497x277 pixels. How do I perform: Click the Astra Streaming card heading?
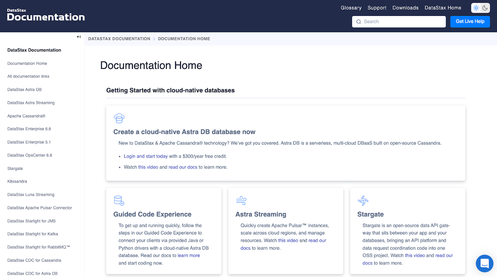pyautogui.click(x=261, y=214)
